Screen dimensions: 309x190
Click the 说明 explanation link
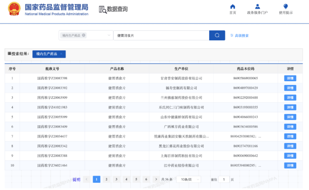coord(77,180)
